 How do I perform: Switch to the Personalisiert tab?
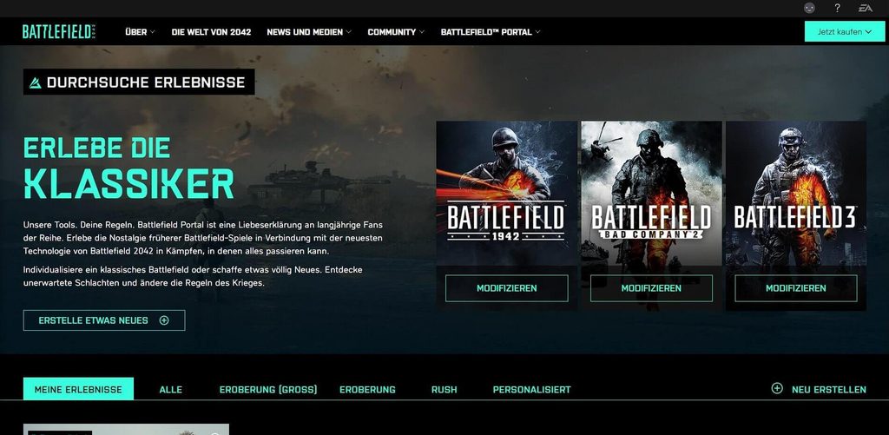(x=532, y=390)
